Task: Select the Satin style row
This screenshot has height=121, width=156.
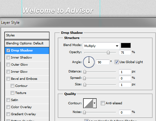Action: click(27, 100)
